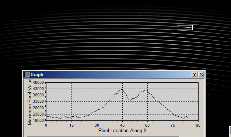Click the 30 tick on the horizontal axis
The width and height of the screenshot is (231, 137).
tap(97, 125)
